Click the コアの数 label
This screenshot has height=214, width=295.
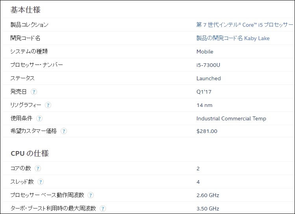(x=21, y=168)
